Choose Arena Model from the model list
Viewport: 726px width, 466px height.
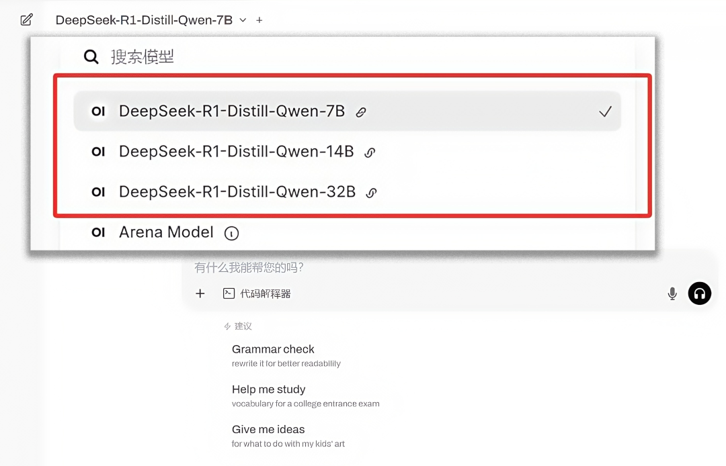166,232
